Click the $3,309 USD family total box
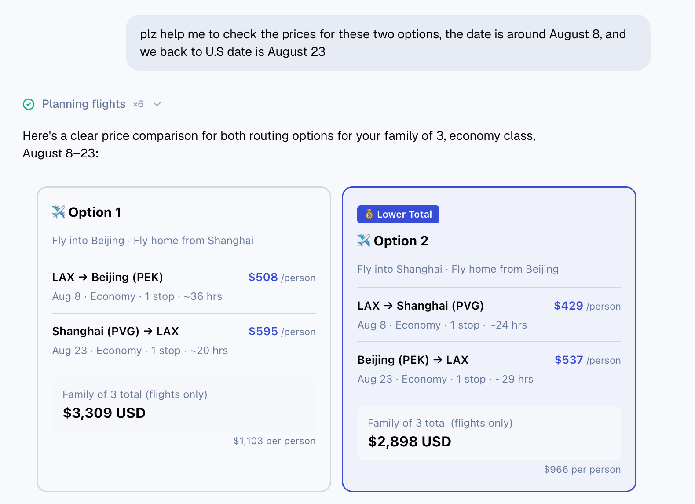Image resolution: width=695 pixels, height=504 pixels. coord(184,404)
